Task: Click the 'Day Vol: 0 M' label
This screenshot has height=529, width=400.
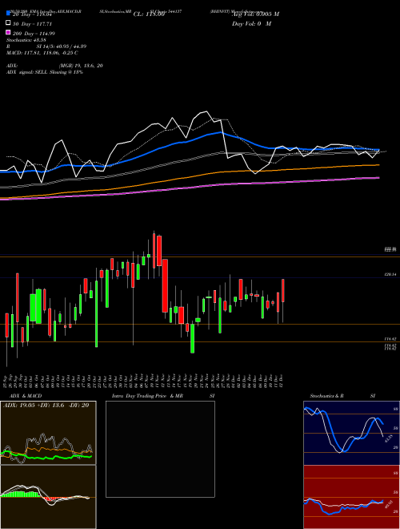Action: pos(251,23)
